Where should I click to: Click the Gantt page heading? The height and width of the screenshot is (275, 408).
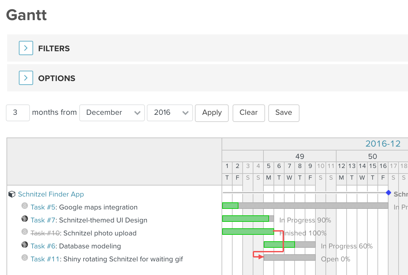click(26, 15)
